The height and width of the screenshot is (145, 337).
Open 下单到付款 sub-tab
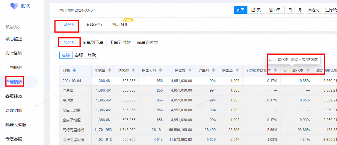click(120, 42)
